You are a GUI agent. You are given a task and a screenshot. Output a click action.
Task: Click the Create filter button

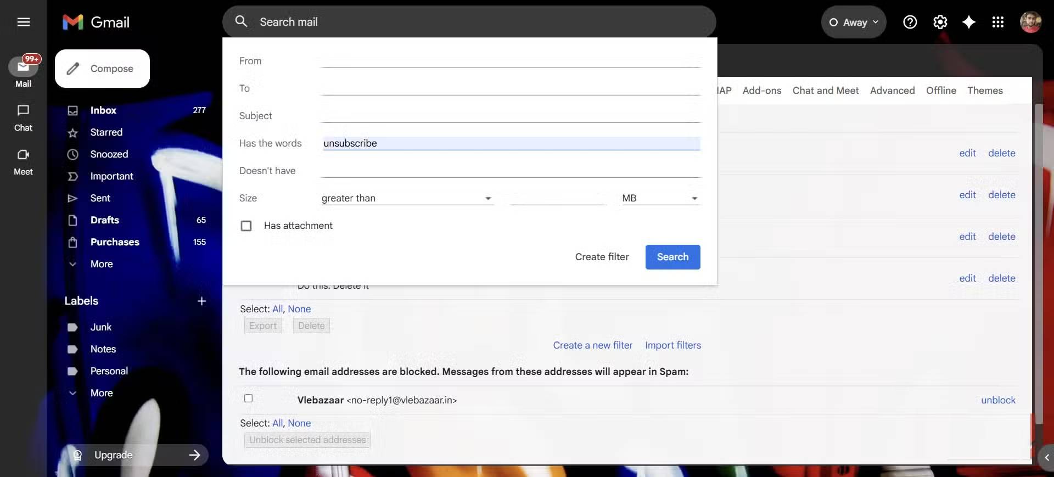(x=602, y=257)
